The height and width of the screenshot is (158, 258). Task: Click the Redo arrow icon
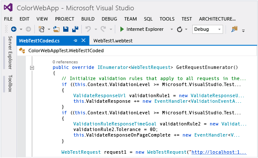103,29
